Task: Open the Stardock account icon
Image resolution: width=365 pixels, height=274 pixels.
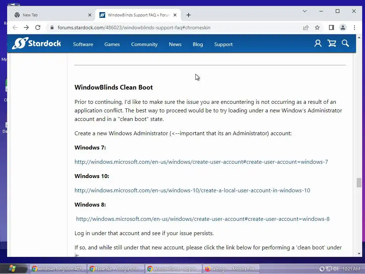Action: [x=318, y=43]
